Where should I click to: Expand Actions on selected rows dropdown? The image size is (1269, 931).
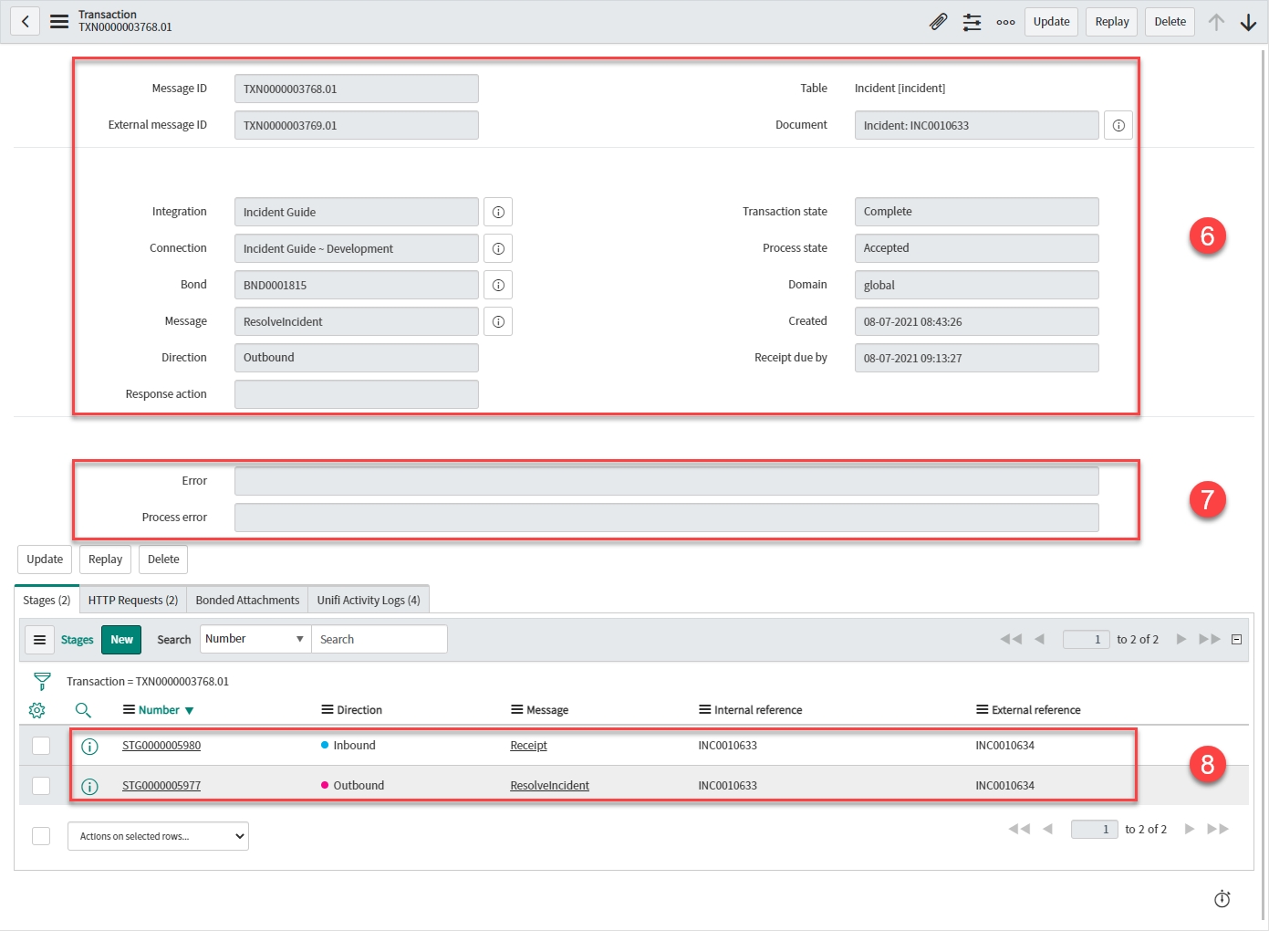pos(158,836)
